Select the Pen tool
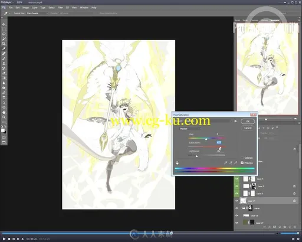 4,93
